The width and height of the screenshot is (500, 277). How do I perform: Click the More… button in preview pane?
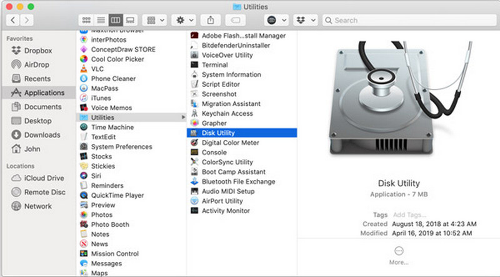398,254
